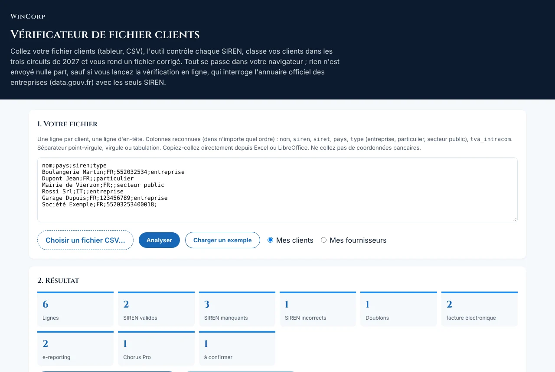Screen dimensions: 555x372
Task: Click the "2. Résultat" section heading
Action: 59,281
